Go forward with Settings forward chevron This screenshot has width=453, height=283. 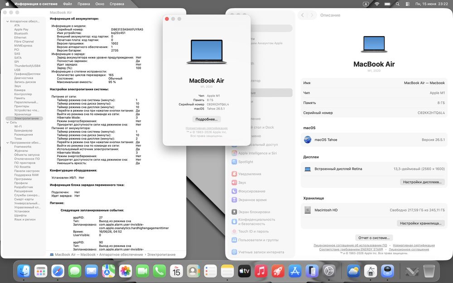[312, 15]
